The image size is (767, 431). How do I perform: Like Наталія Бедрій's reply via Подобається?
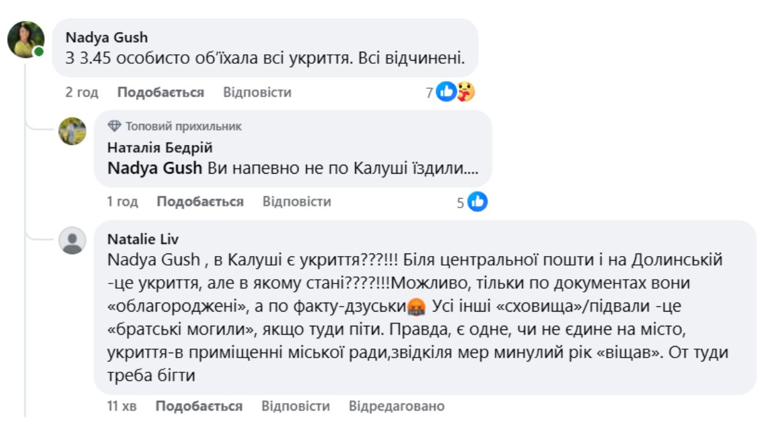(200, 202)
